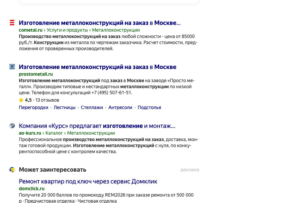Go to 'Подстолья' sitelink

click(x=149, y=107)
